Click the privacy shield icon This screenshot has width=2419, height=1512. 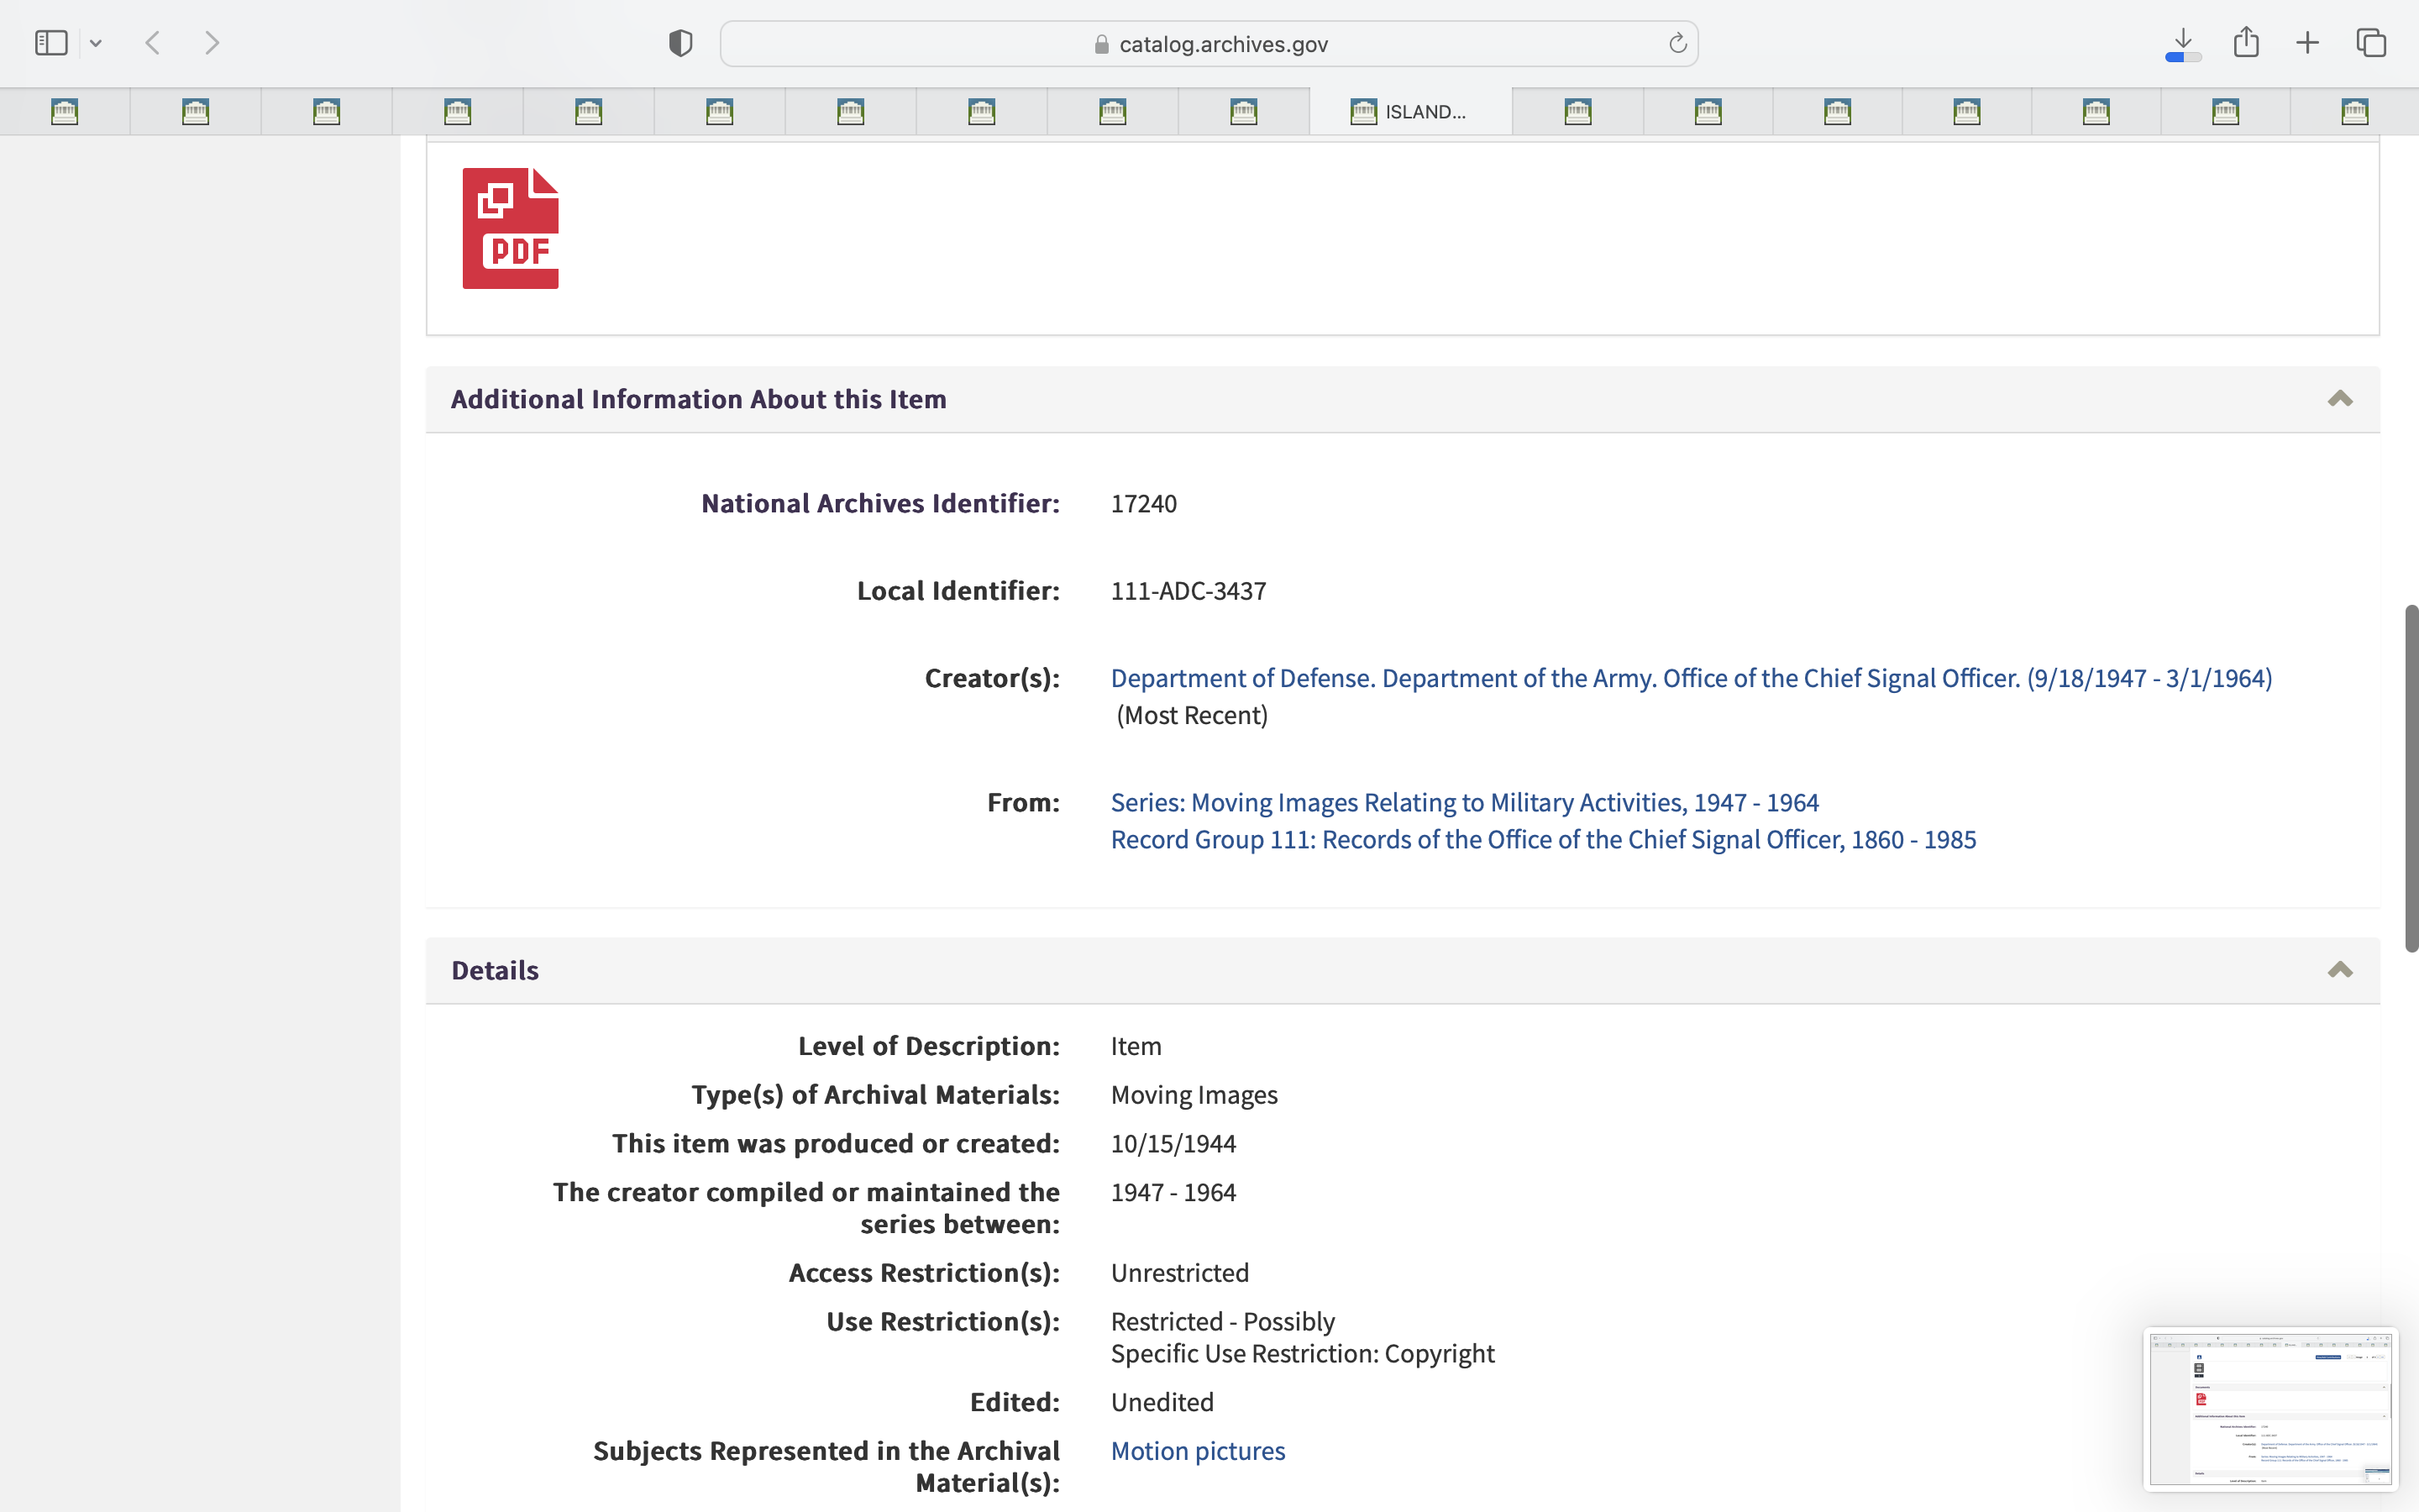[x=680, y=43]
